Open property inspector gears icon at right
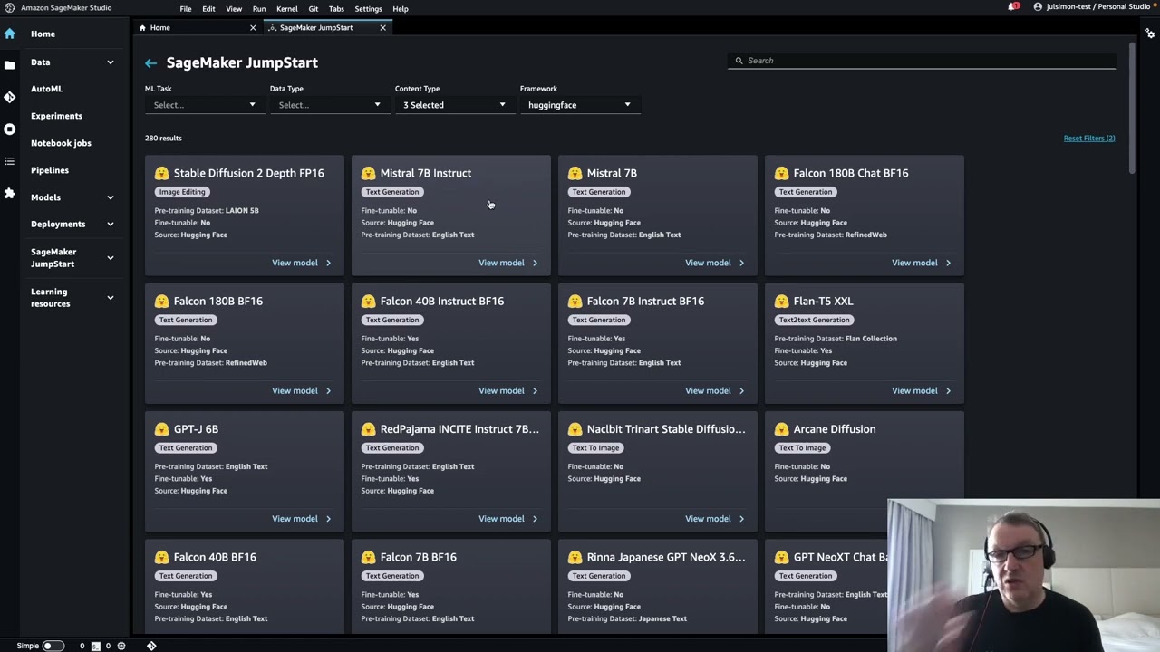 [x=1149, y=34]
